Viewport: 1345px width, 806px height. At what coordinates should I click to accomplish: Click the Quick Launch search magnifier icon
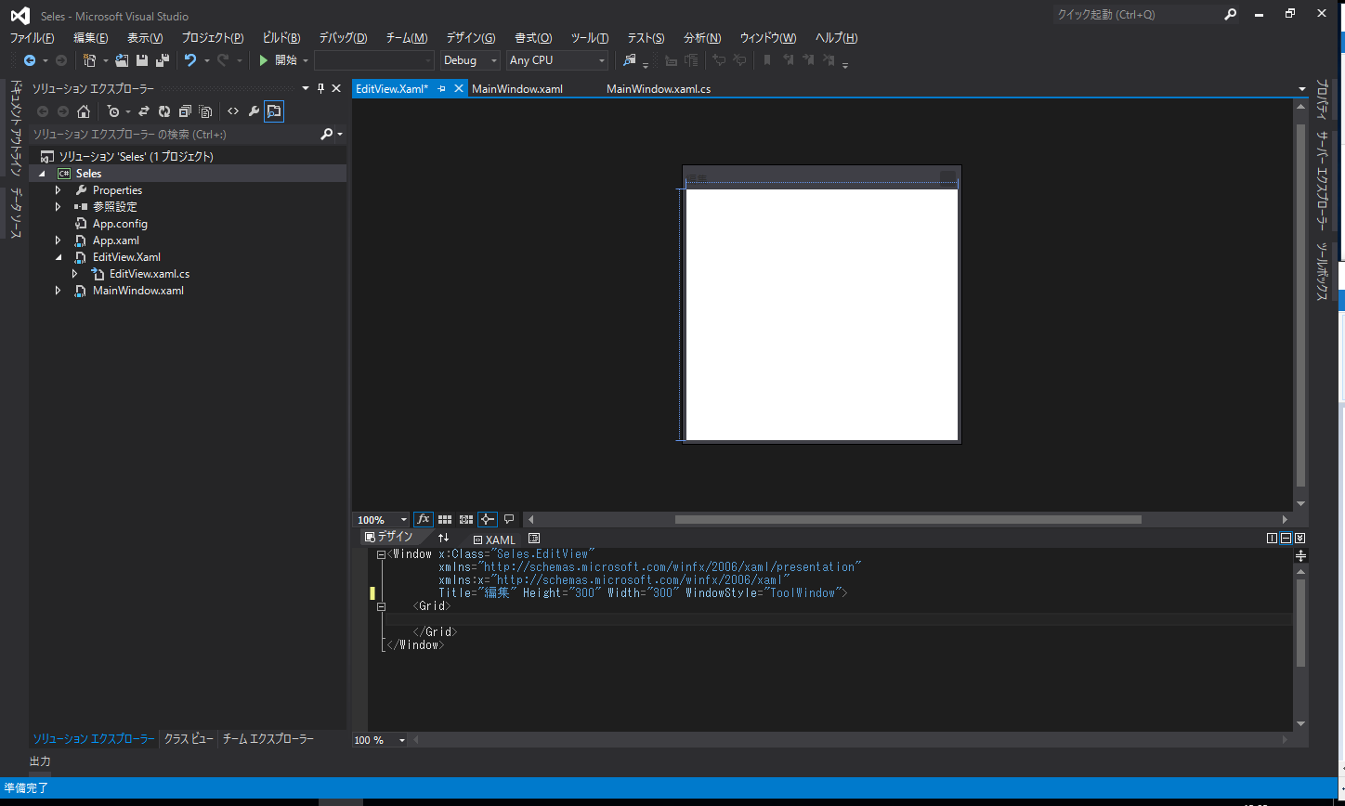pyautogui.click(x=1231, y=14)
